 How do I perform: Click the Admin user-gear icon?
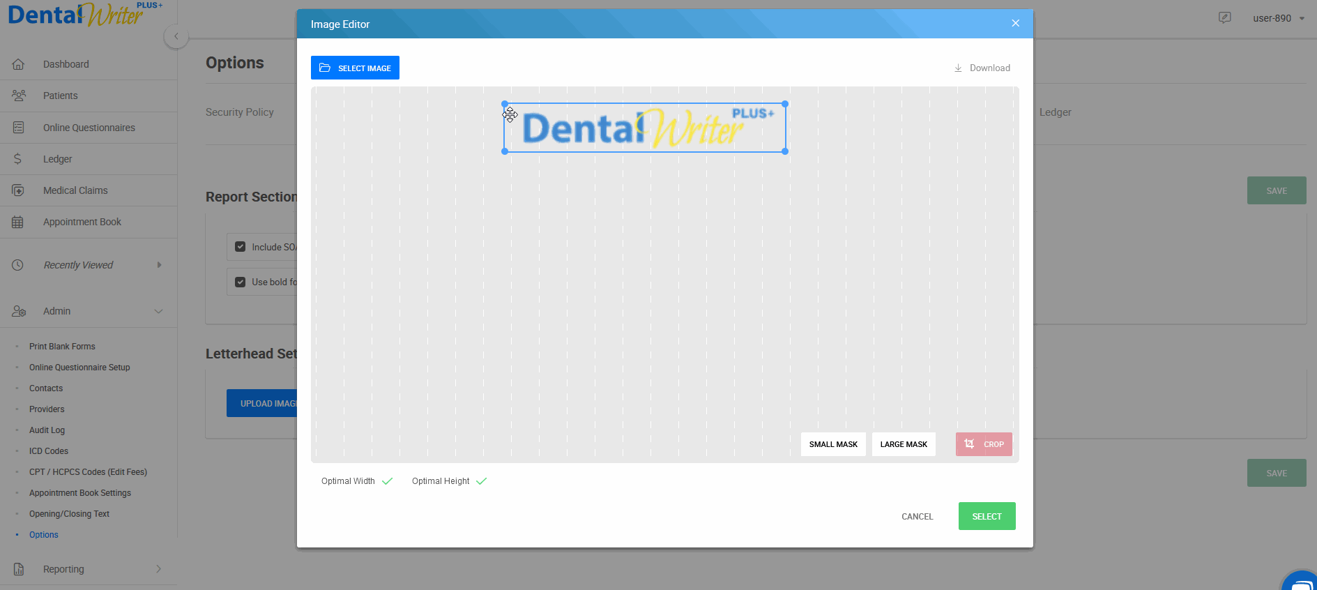(18, 311)
